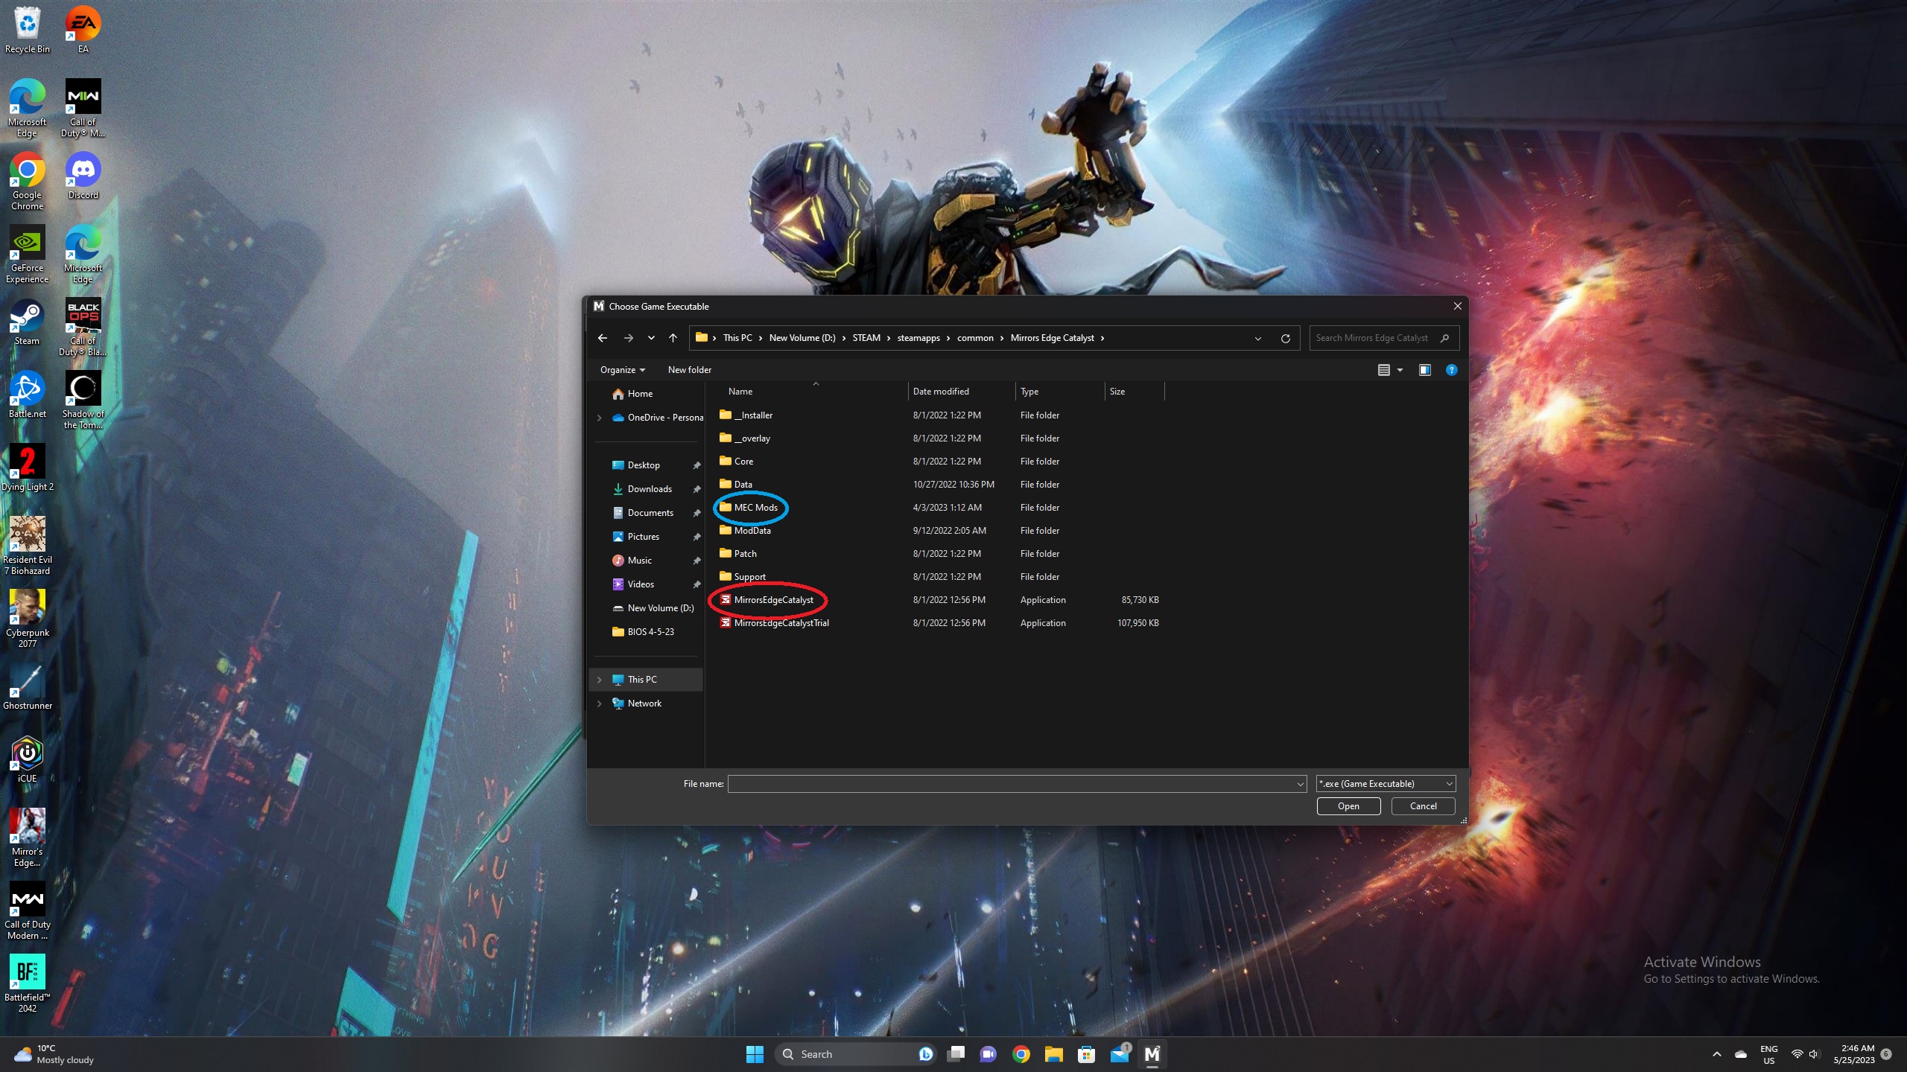The width and height of the screenshot is (1907, 1072).
Task: Expand the OneDrive tree node
Action: click(600, 418)
